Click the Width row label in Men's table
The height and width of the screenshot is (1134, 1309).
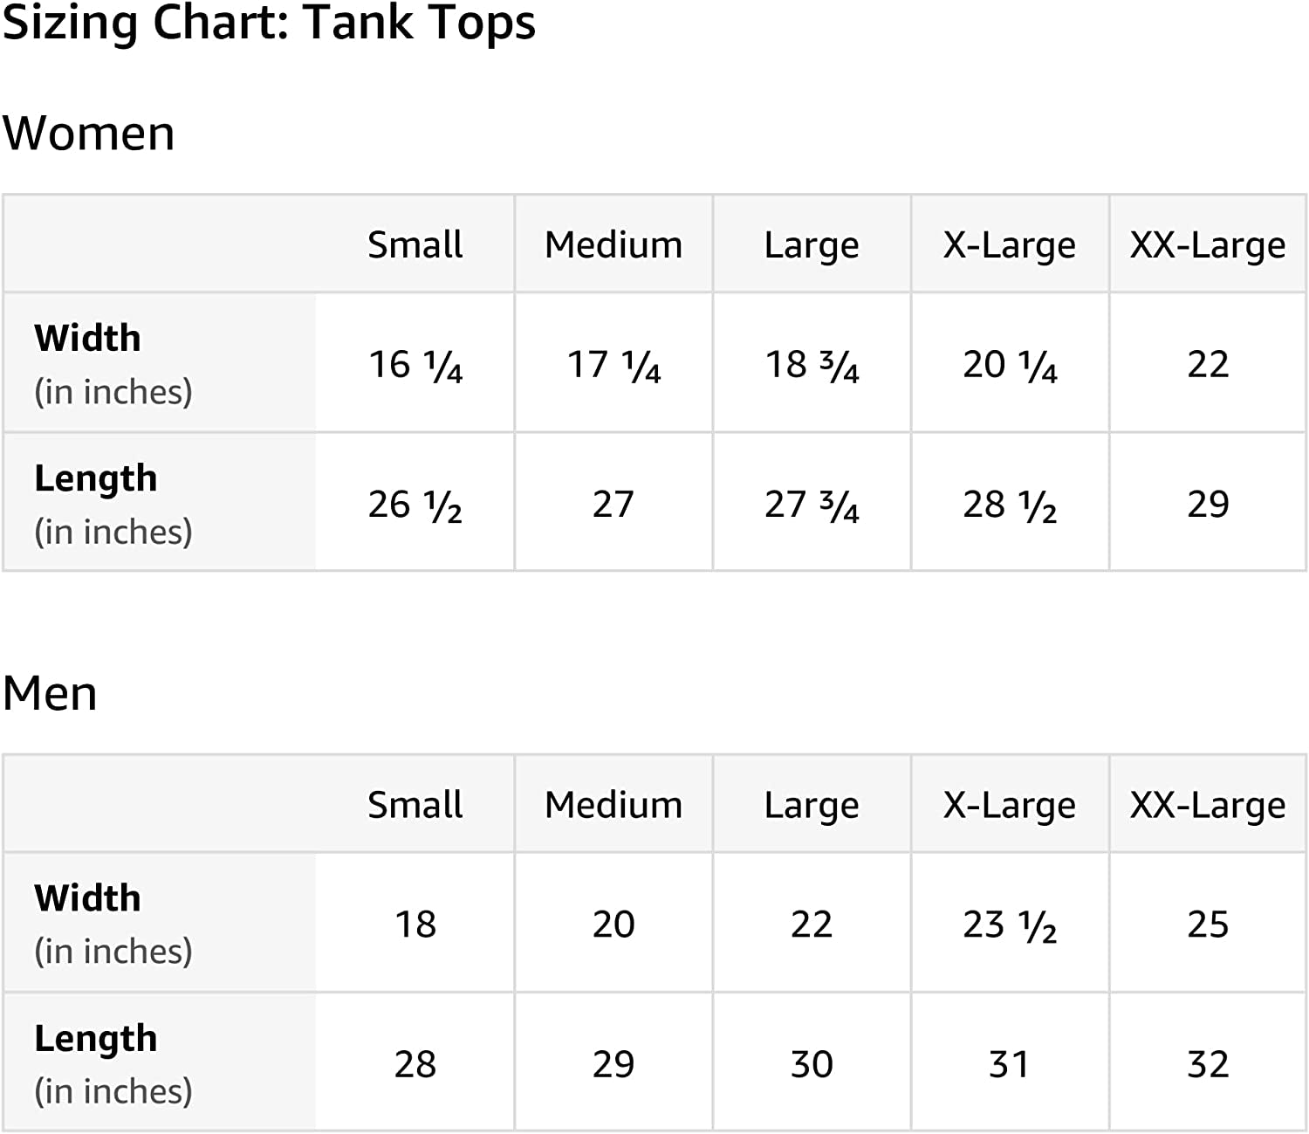pyautogui.click(x=88, y=898)
